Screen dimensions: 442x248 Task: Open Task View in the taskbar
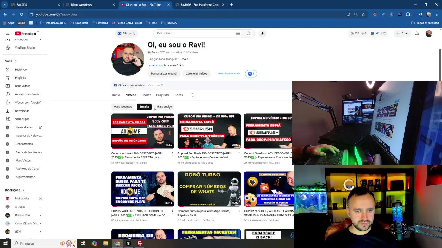[83, 244]
